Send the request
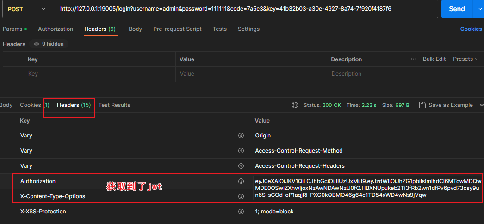484x224 pixels. pyautogui.click(x=457, y=9)
